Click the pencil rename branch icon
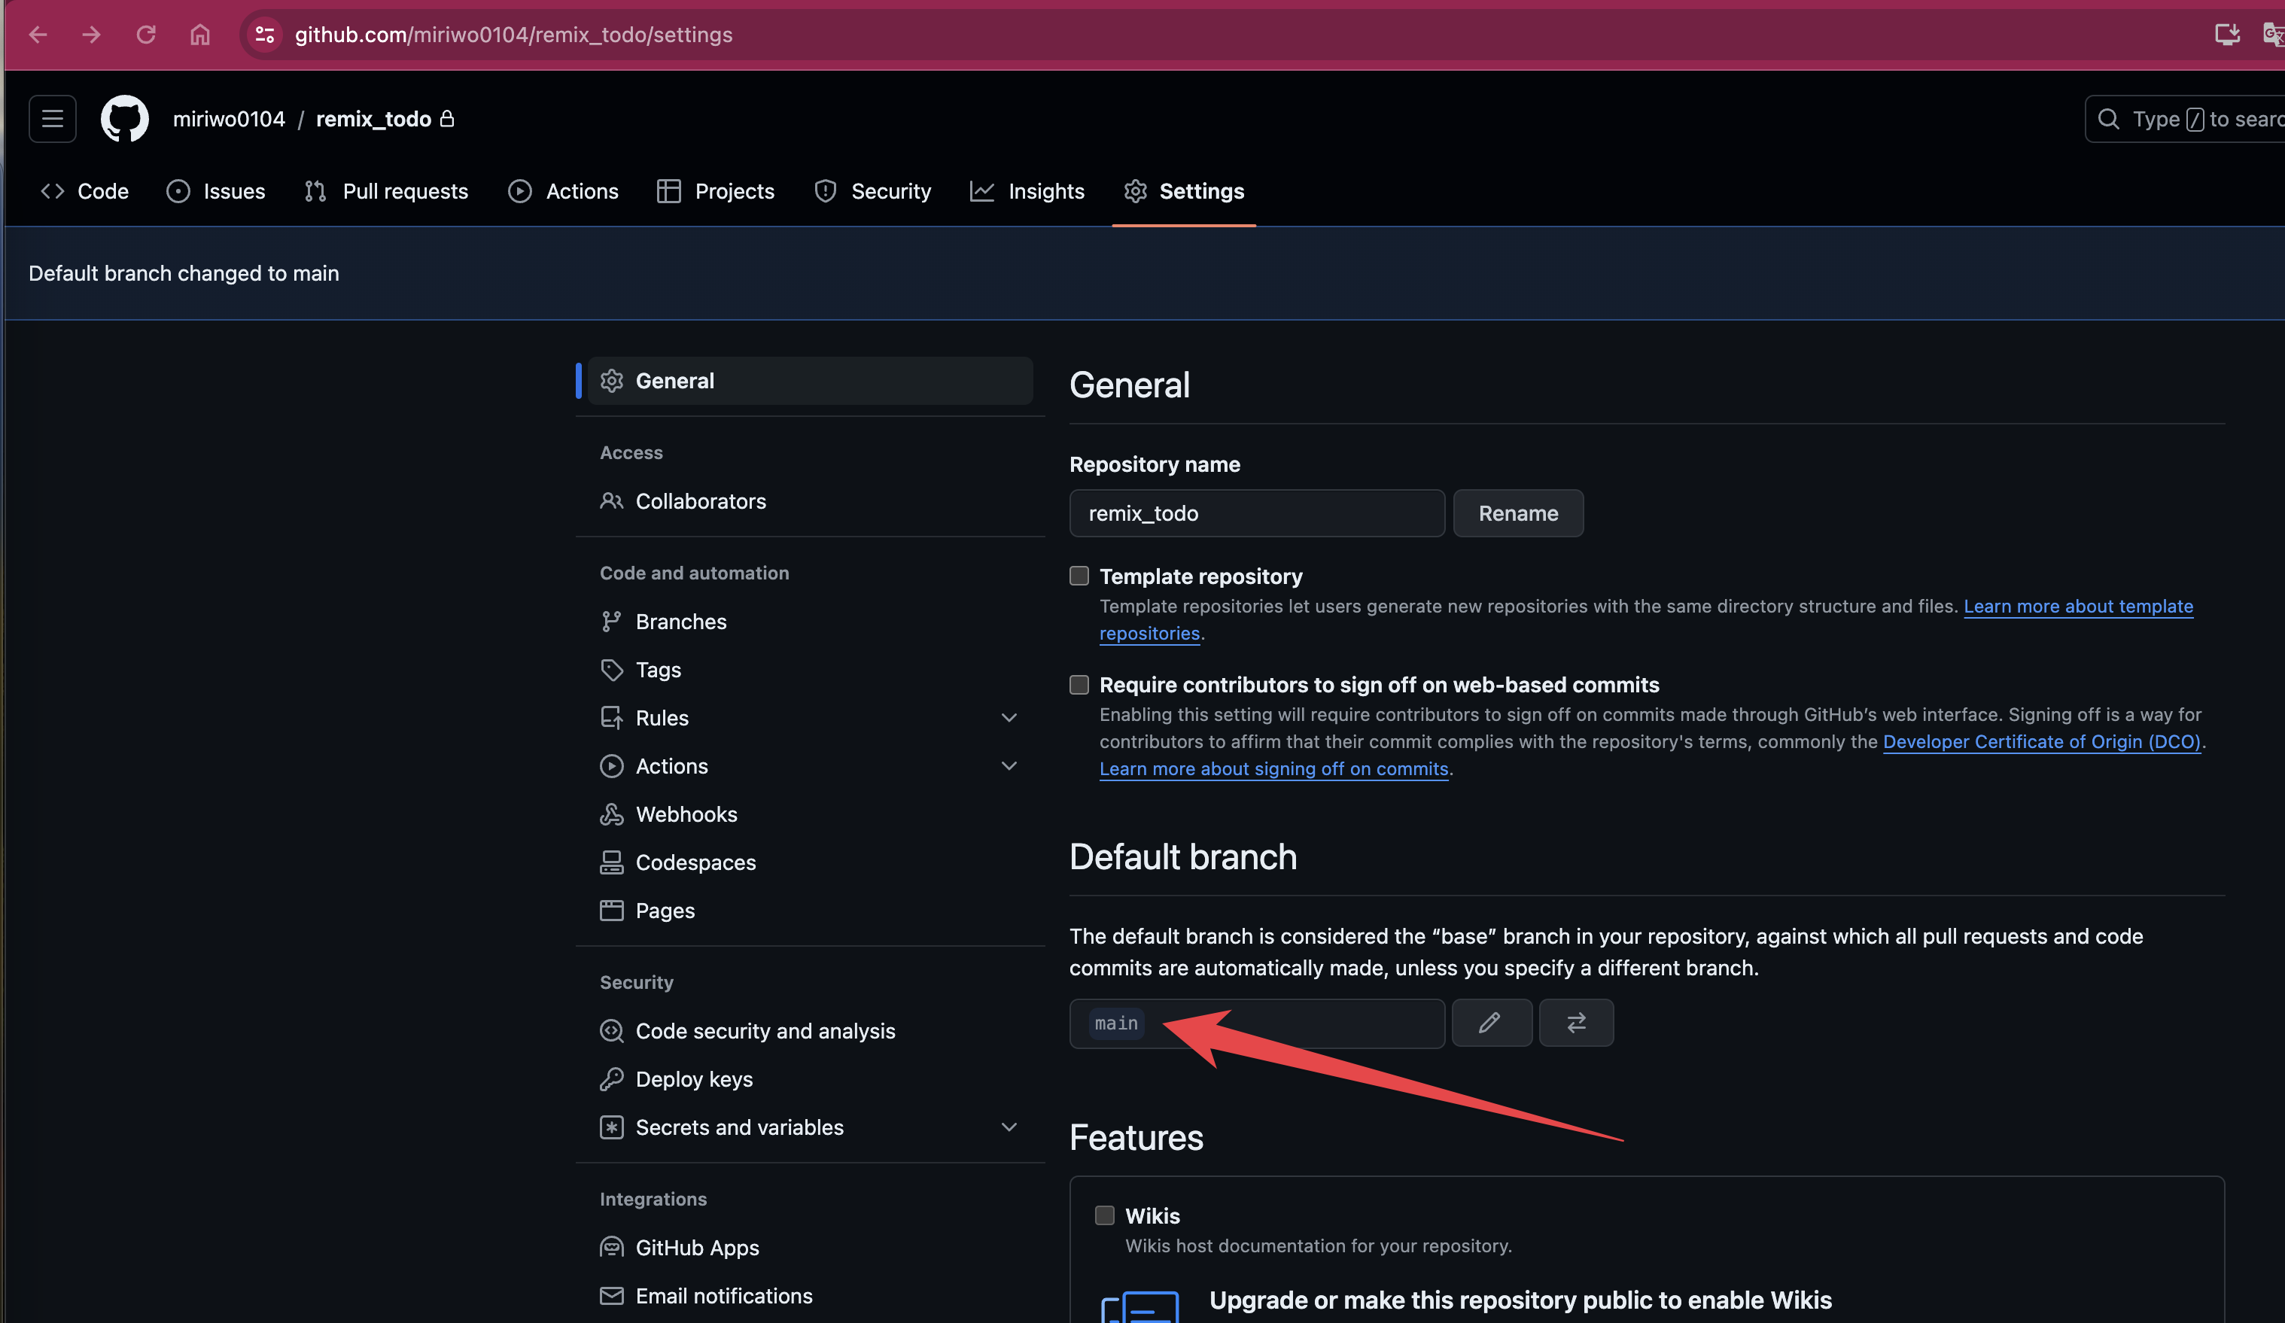The height and width of the screenshot is (1323, 2285). tap(1491, 1023)
